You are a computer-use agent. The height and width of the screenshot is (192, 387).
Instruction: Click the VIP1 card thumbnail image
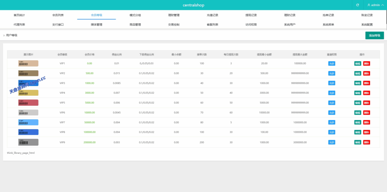click(28, 63)
